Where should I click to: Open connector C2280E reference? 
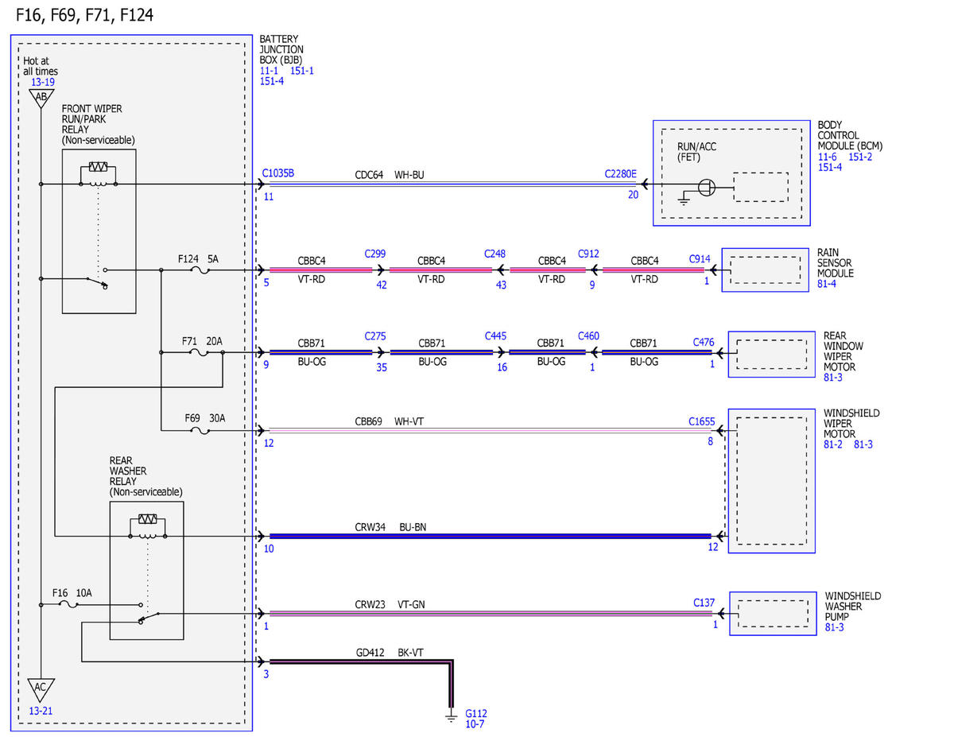[620, 173]
